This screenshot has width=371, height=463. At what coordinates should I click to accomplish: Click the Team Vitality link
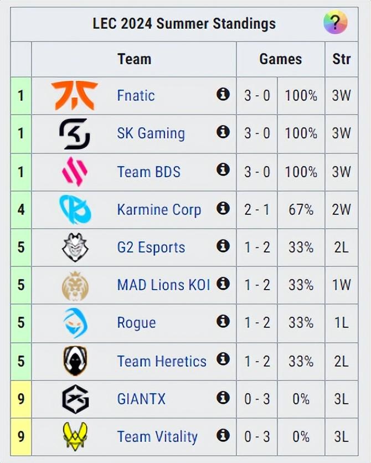click(157, 437)
